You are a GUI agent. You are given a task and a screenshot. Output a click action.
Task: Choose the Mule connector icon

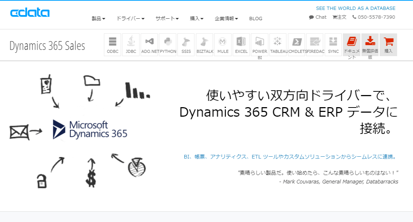(223, 44)
